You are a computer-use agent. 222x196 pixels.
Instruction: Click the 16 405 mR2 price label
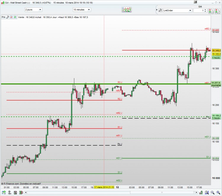pos(215,30)
